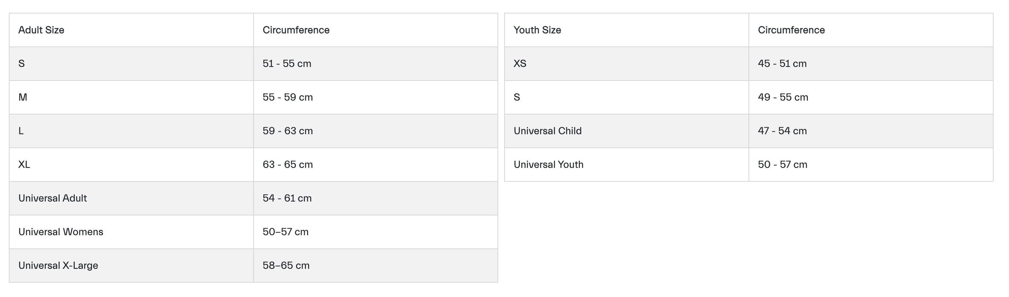The image size is (1009, 297).
Task: Select the 55 - 59 cm circumference value
Action: pos(288,97)
